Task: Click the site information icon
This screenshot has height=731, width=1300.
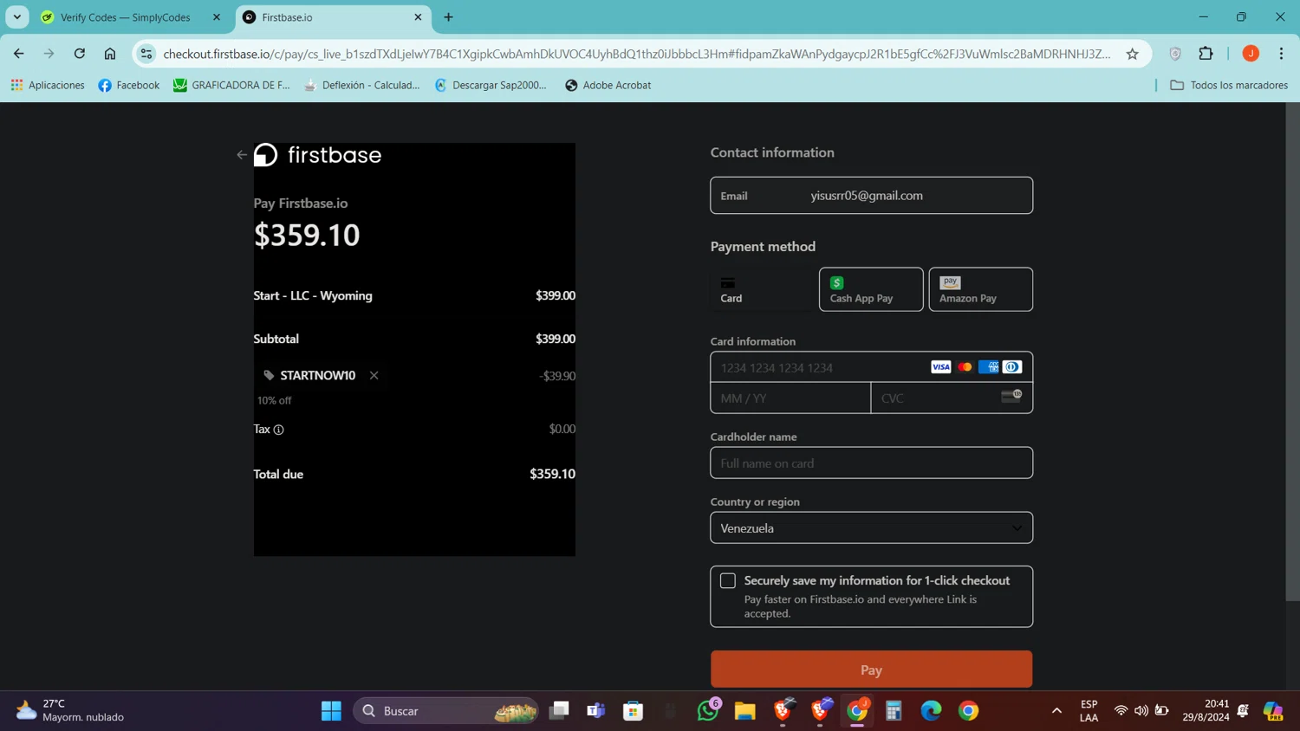Action: pos(146,54)
